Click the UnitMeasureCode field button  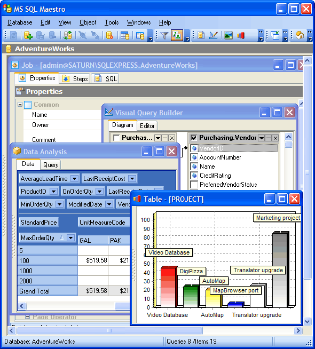104,223
